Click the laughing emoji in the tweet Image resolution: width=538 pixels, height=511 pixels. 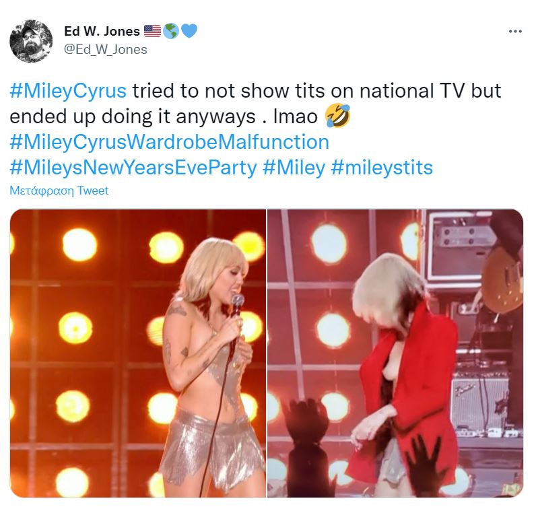pyautogui.click(x=338, y=116)
